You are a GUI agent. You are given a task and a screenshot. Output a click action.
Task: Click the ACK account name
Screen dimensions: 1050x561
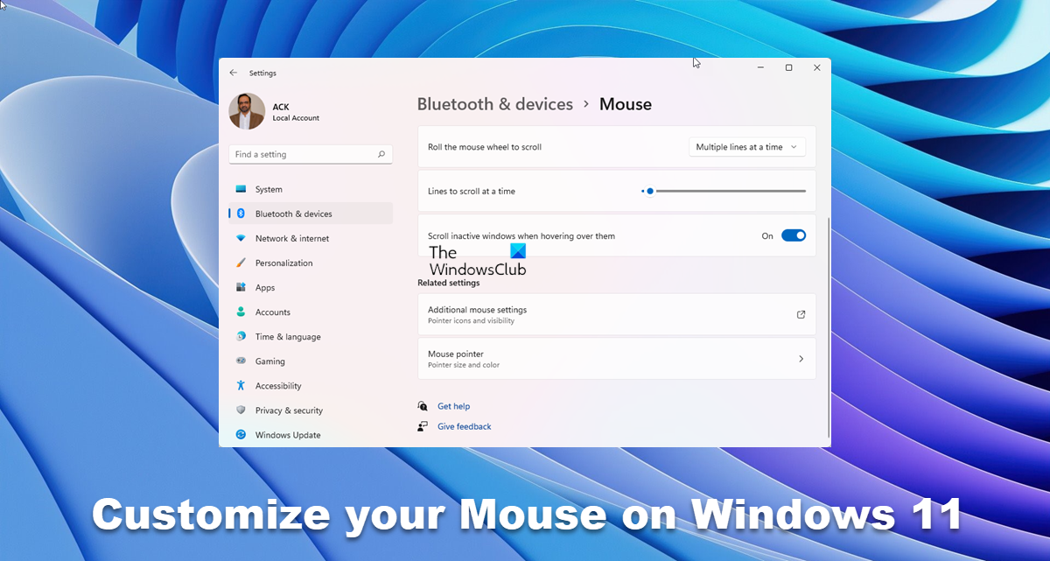click(x=281, y=107)
